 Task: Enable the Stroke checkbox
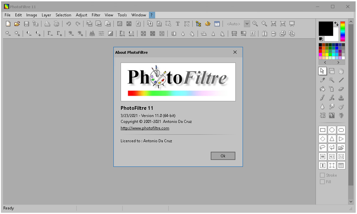coord(322,175)
